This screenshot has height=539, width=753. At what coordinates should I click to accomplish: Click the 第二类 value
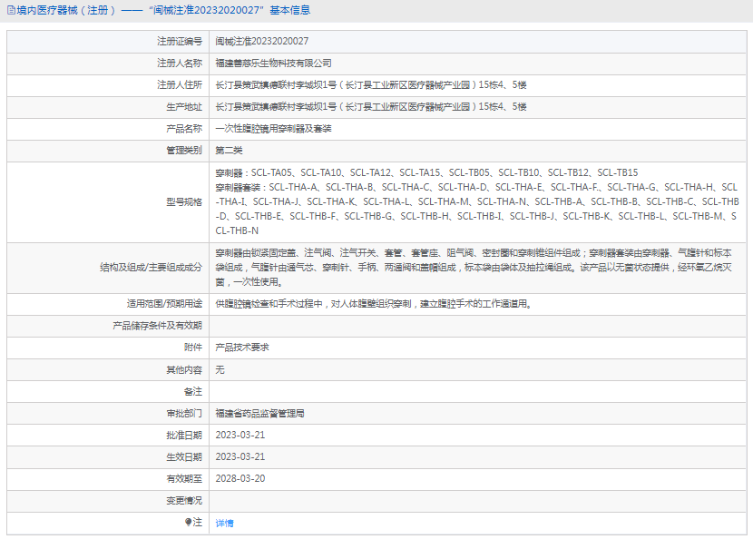(x=229, y=151)
